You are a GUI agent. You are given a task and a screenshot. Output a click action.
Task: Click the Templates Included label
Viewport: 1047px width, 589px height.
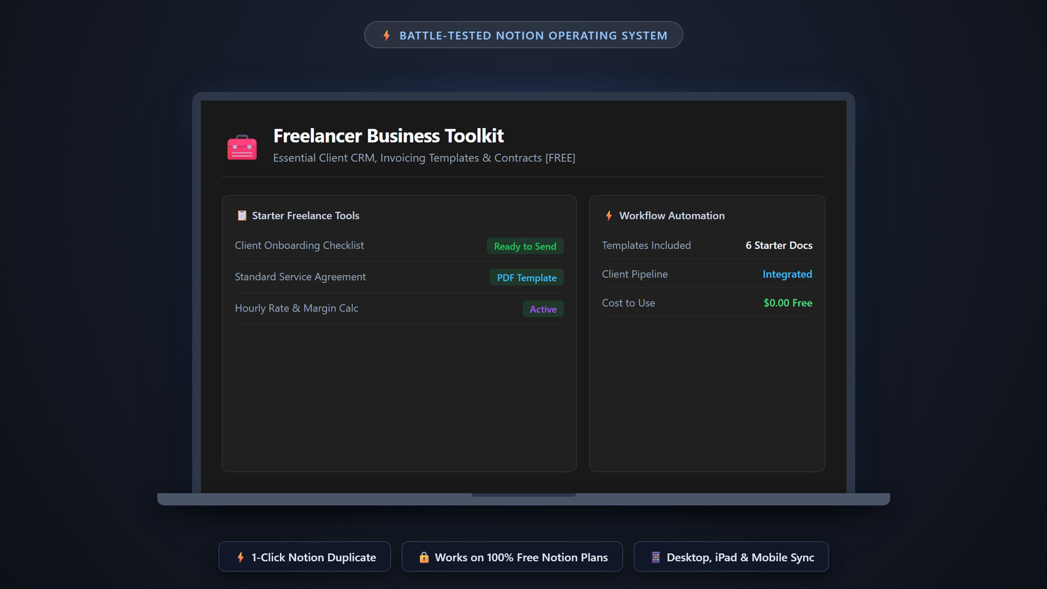pos(646,245)
